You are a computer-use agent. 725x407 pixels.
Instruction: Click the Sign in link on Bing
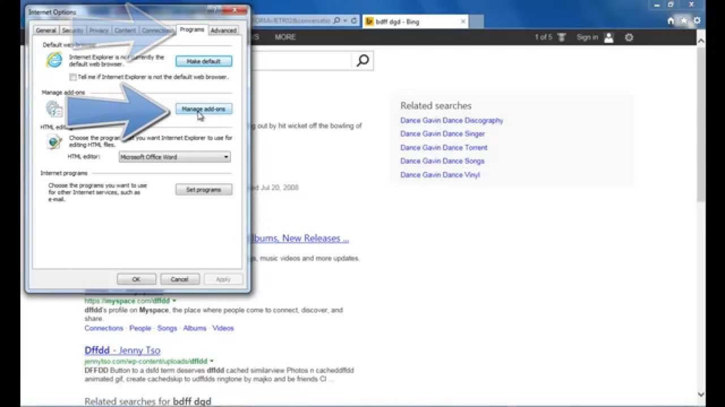coord(587,37)
